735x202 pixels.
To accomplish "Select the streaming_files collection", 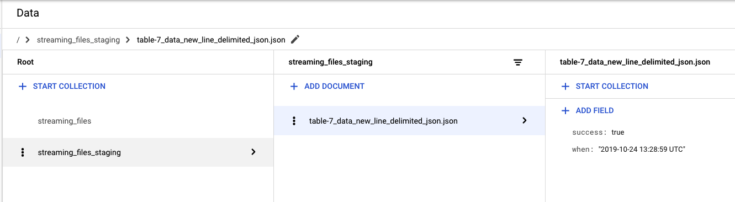I will click(65, 121).
